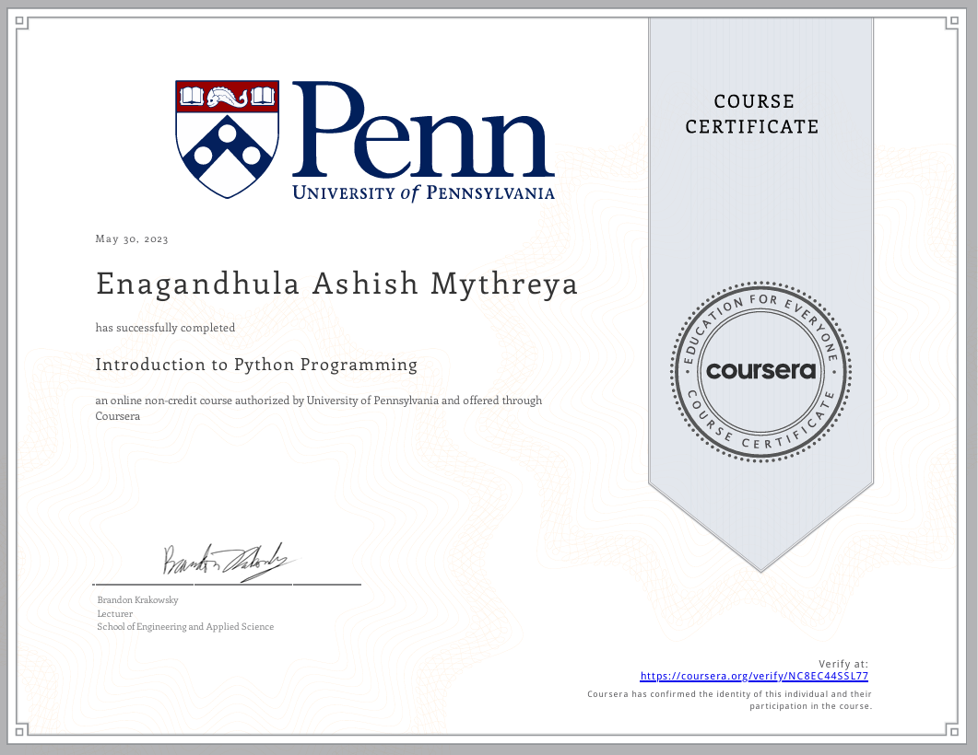Image resolution: width=978 pixels, height=755 pixels.
Task: Select the date May 30, 2023
Action: coord(131,238)
